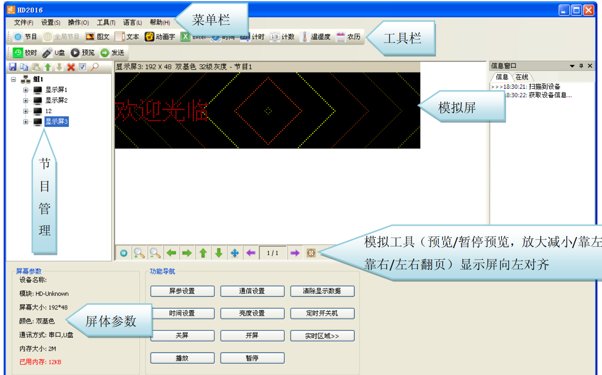Collapse the 组1 group node
This screenshot has height=375, width=602.
[x=13, y=80]
